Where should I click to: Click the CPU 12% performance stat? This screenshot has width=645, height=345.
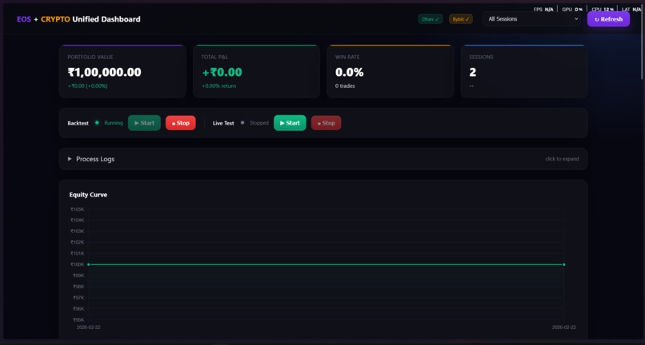click(603, 9)
